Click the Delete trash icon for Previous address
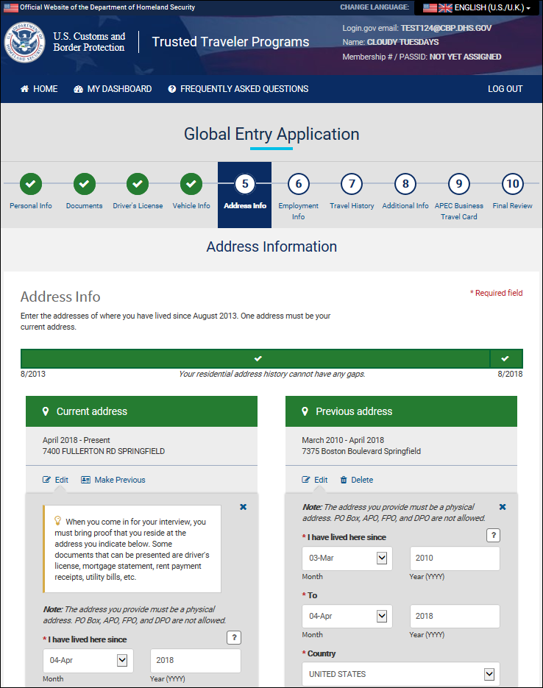The height and width of the screenshot is (688, 543). coord(344,480)
